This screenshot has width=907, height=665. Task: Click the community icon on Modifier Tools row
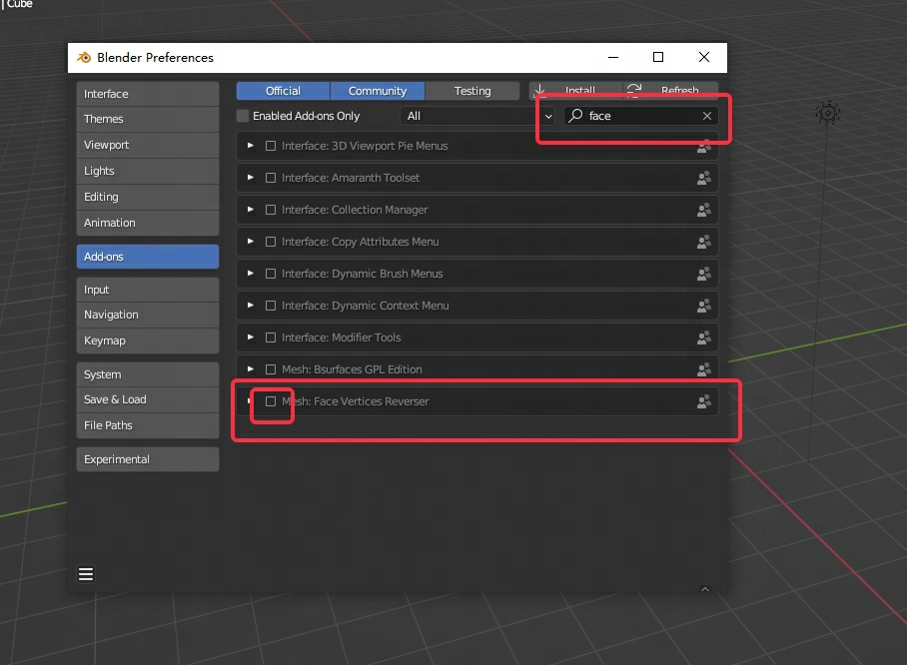pos(703,337)
